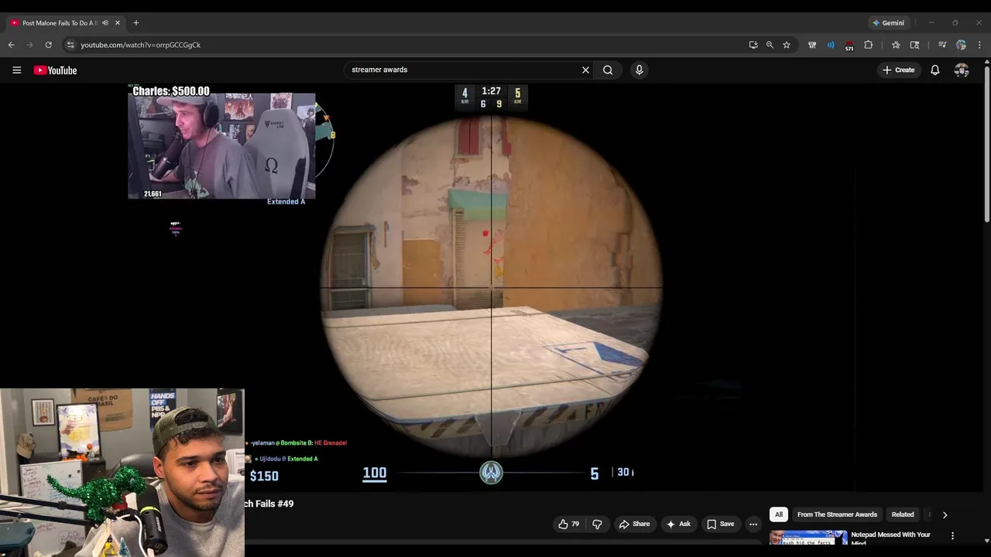Click the '1:27' round timer
Image resolution: width=991 pixels, height=557 pixels.
(491, 91)
